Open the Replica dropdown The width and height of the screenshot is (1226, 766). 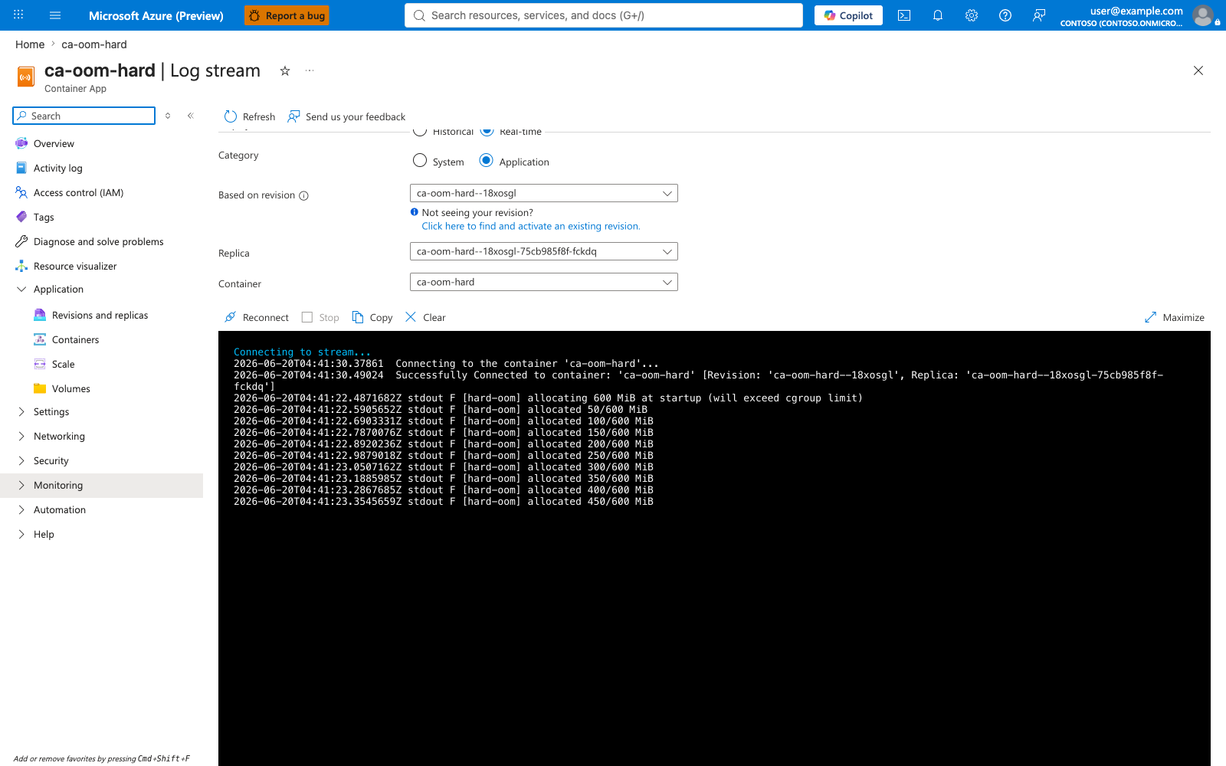coord(544,251)
